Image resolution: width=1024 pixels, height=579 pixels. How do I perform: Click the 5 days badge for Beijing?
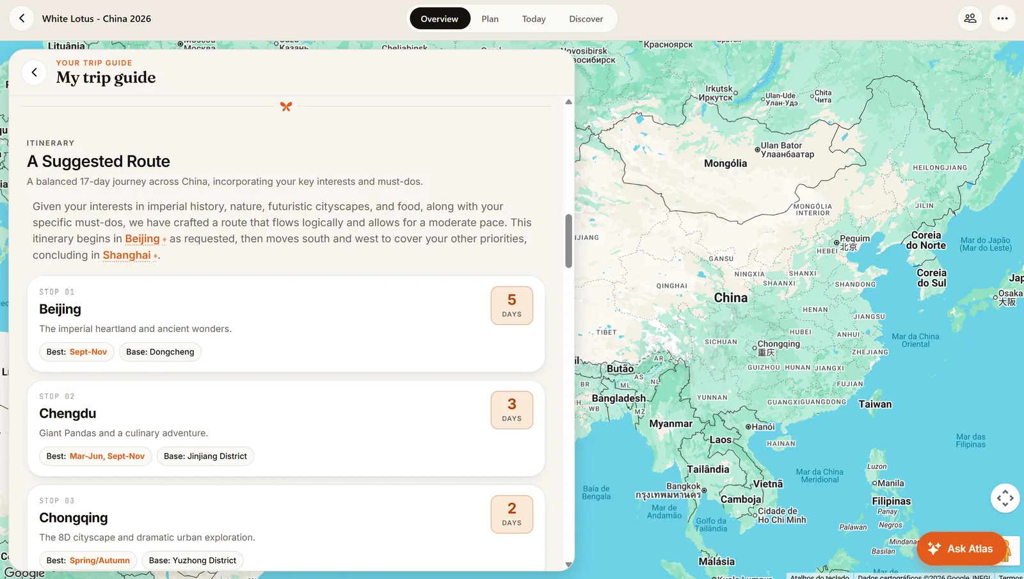click(x=512, y=306)
